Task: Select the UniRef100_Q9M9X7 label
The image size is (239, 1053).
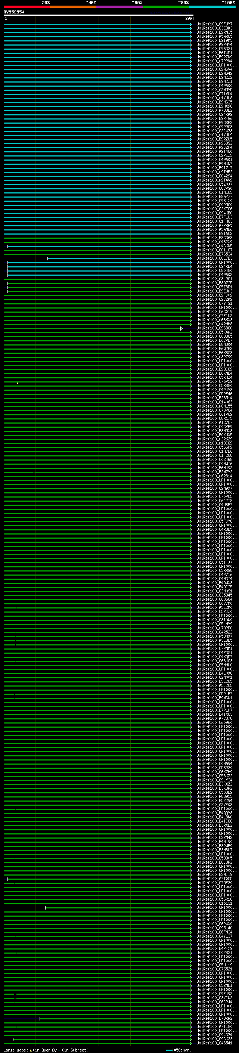Action: 214,489
